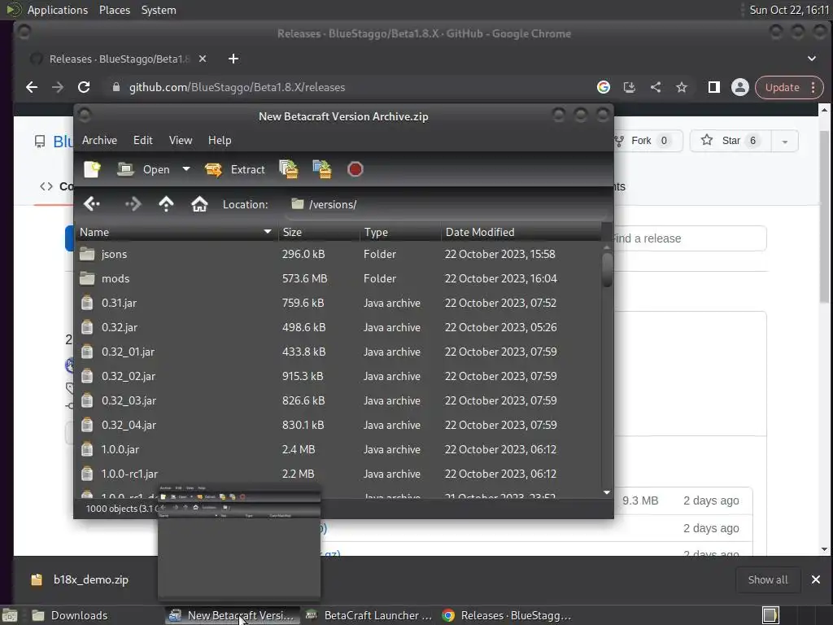
Task: Expand the Open recent dropdown arrow
Action: (x=186, y=169)
